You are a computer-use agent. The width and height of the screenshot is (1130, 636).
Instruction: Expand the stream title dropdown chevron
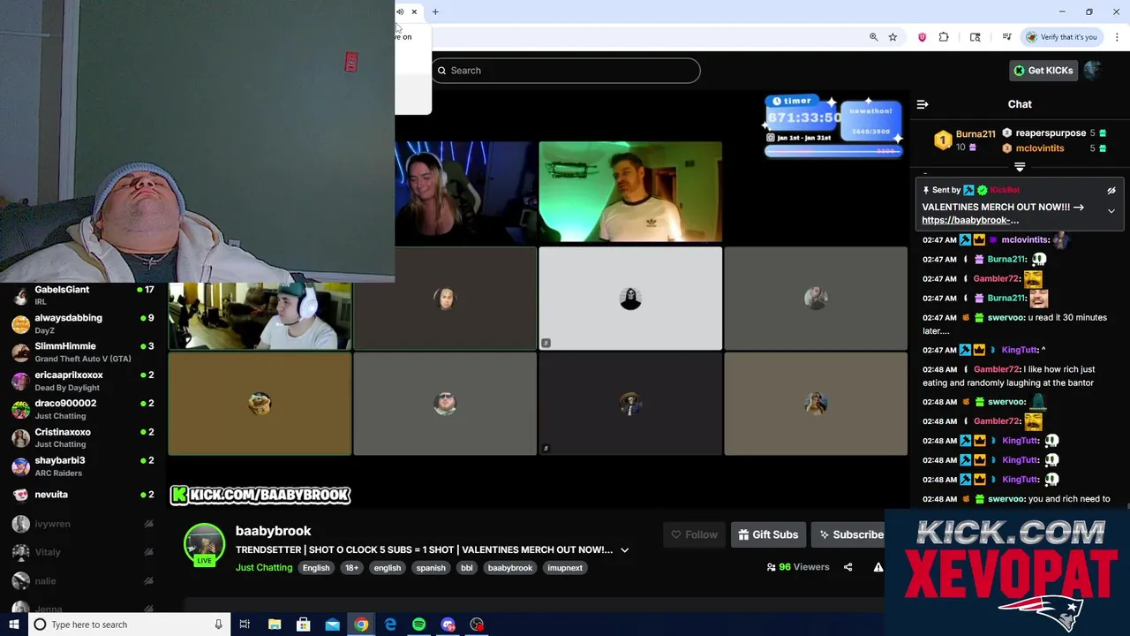(x=624, y=549)
